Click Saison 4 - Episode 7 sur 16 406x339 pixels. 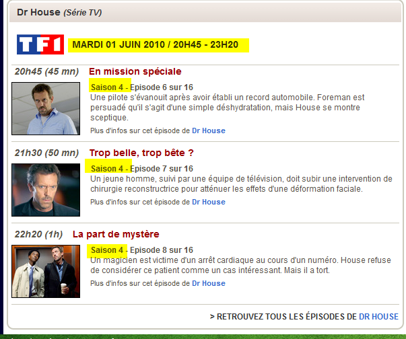142,169
